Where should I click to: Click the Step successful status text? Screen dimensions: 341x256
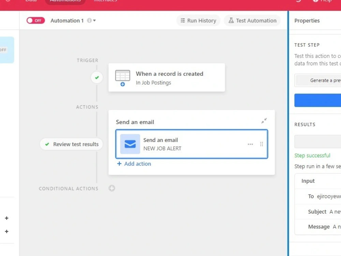[312, 155]
